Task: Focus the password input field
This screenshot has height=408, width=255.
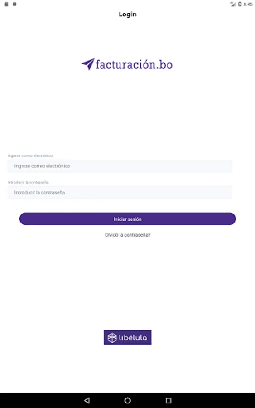Action: (120, 193)
